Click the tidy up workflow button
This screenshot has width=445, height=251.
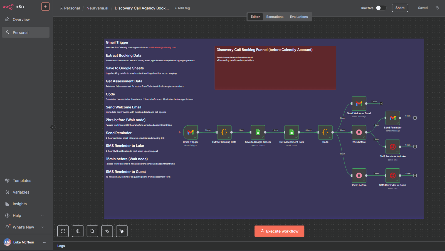122,231
